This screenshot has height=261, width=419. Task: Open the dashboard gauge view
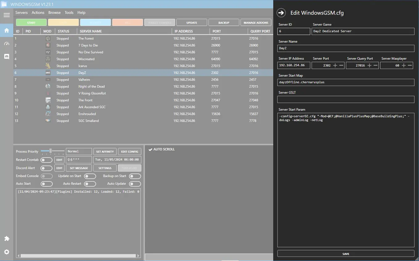coord(6,44)
